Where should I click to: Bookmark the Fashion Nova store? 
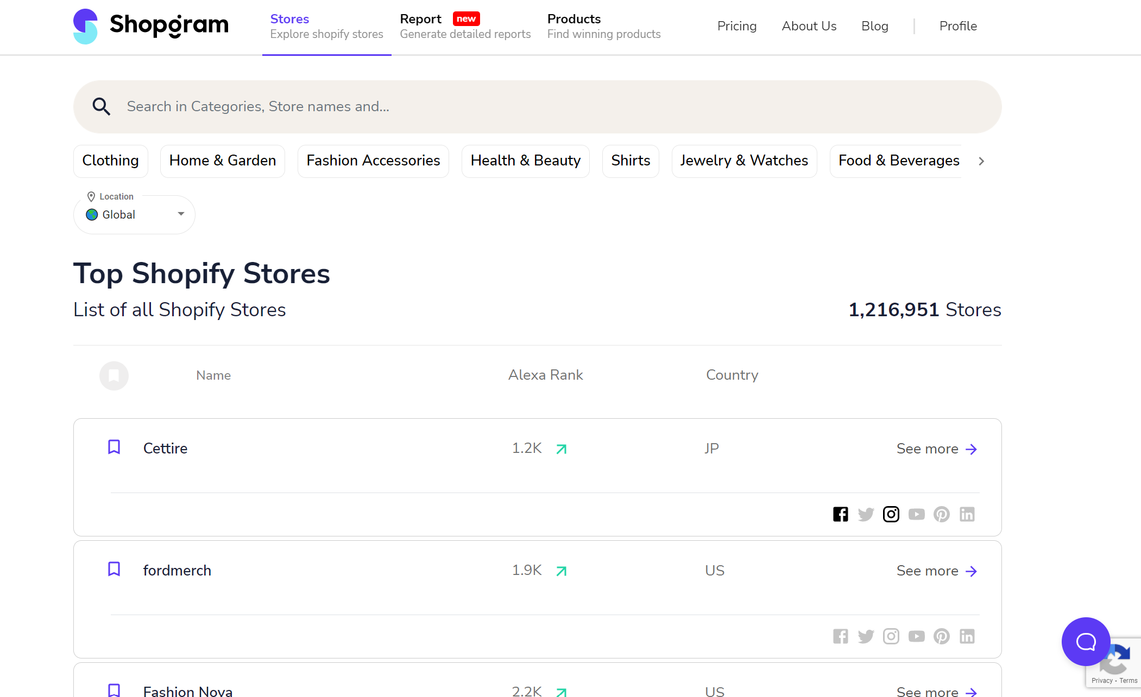pos(114,690)
